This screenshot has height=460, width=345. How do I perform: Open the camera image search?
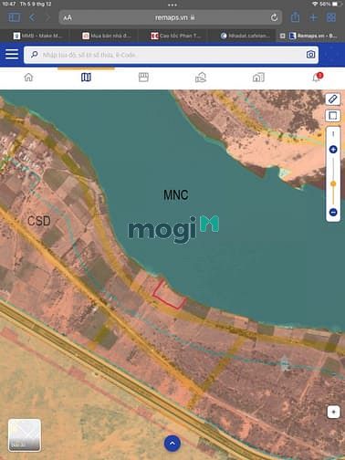[x=310, y=55]
